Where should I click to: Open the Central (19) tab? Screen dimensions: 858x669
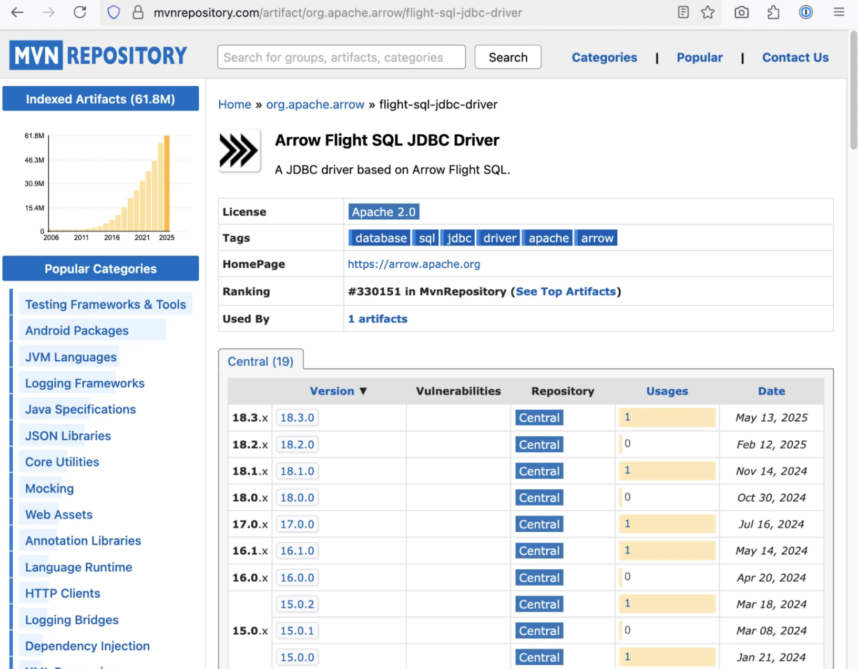click(x=260, y=361)
